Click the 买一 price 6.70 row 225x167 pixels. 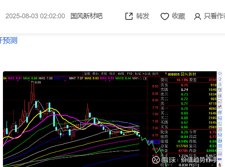point(188,109)
